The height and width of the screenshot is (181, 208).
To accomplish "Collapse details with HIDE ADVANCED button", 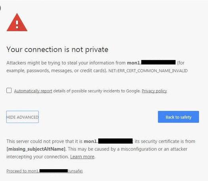I will click(23, 117).
